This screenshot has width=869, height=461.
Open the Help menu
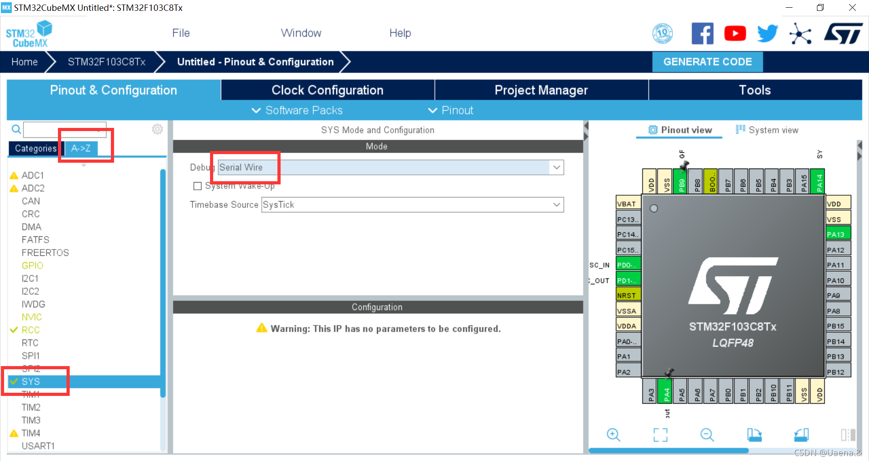pos(400,33)
